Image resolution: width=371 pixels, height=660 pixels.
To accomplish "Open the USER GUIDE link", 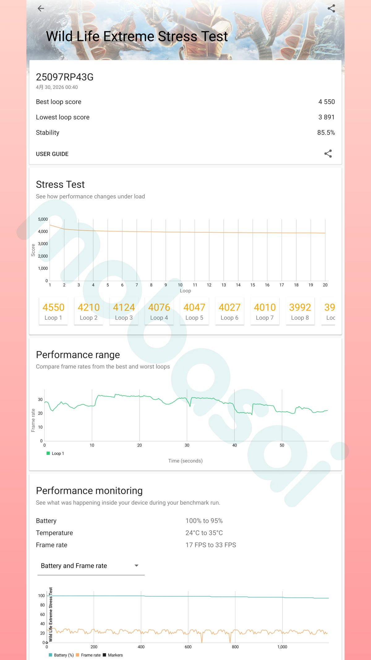I will pos(52,154).
